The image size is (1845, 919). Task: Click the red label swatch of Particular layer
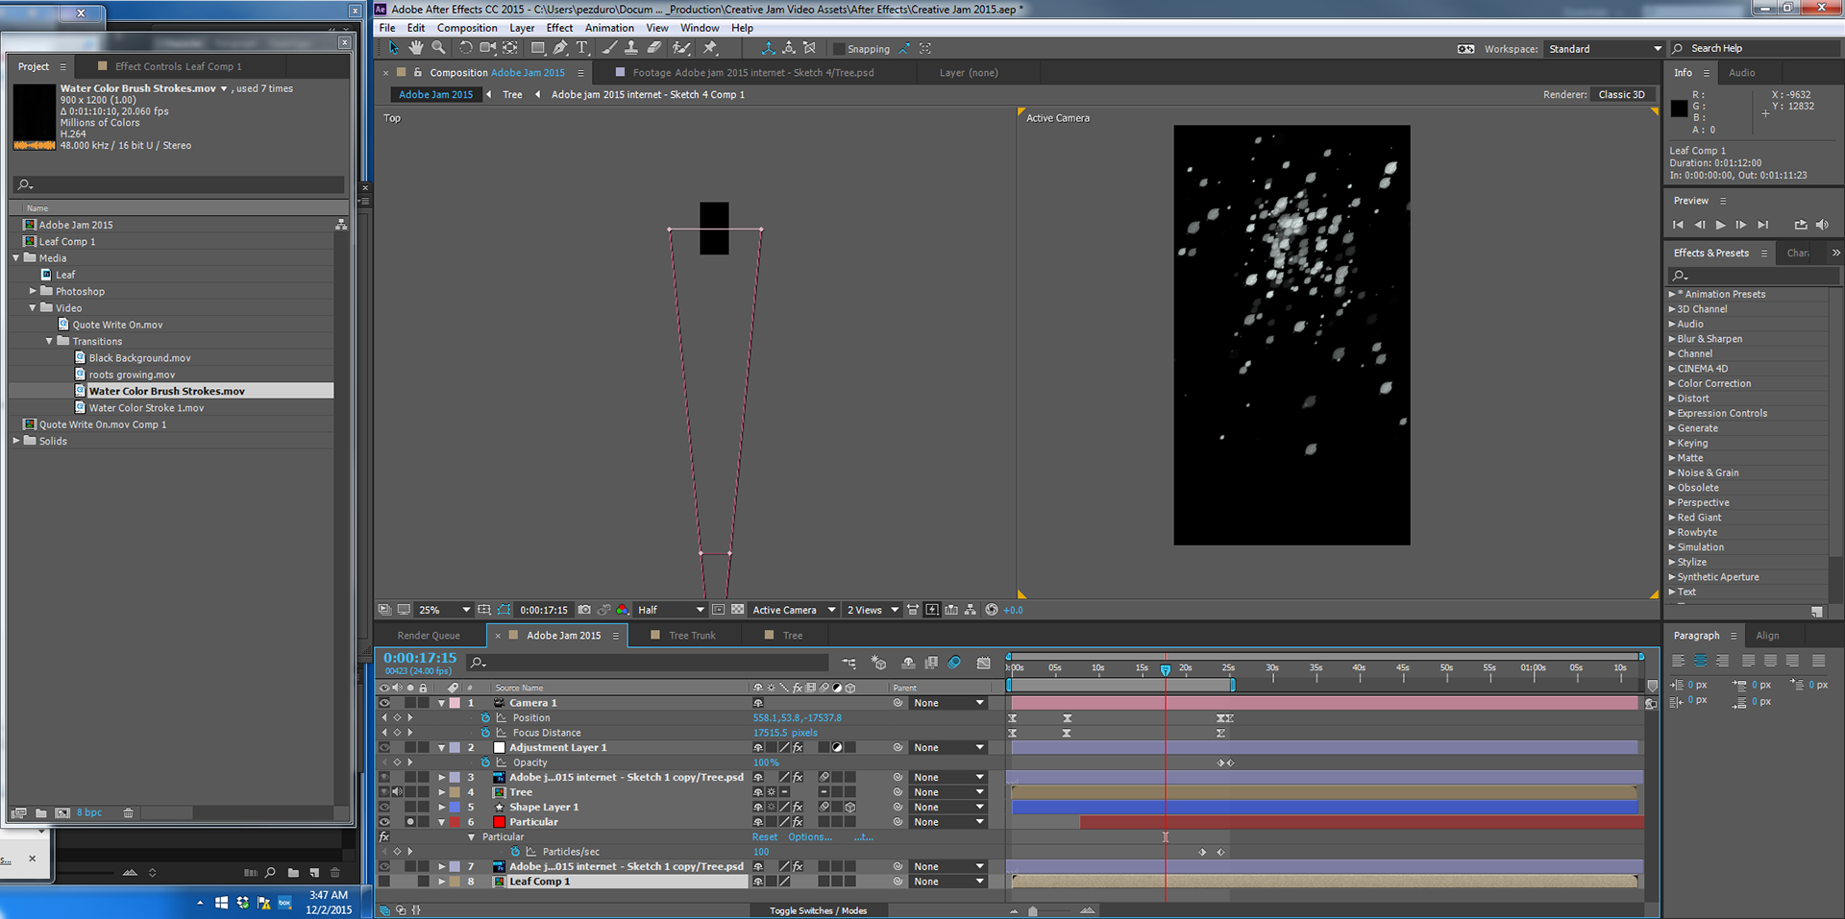(x=455, y=822)
